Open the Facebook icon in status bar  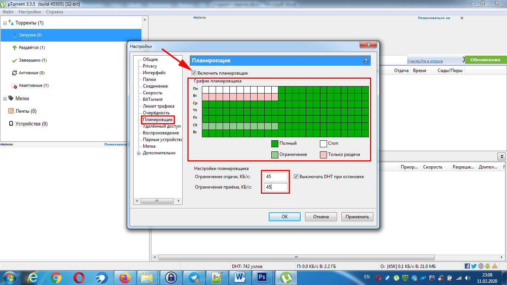pos(467,266)
